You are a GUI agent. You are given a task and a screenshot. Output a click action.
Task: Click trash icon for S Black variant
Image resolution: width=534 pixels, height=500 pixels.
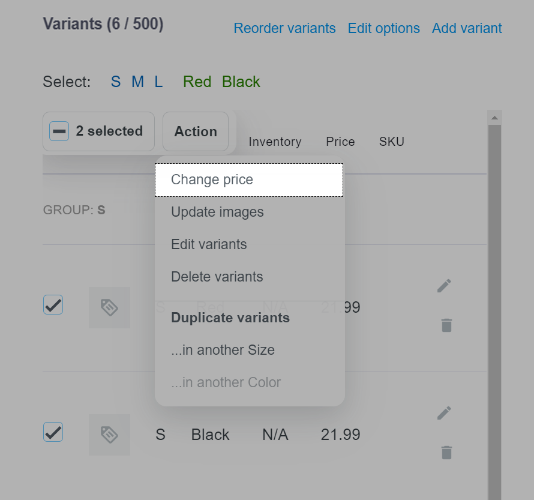coord(446,453)
